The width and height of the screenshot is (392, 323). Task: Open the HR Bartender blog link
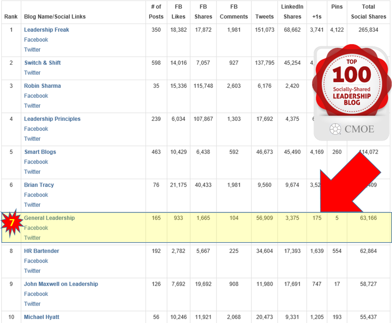41,251
